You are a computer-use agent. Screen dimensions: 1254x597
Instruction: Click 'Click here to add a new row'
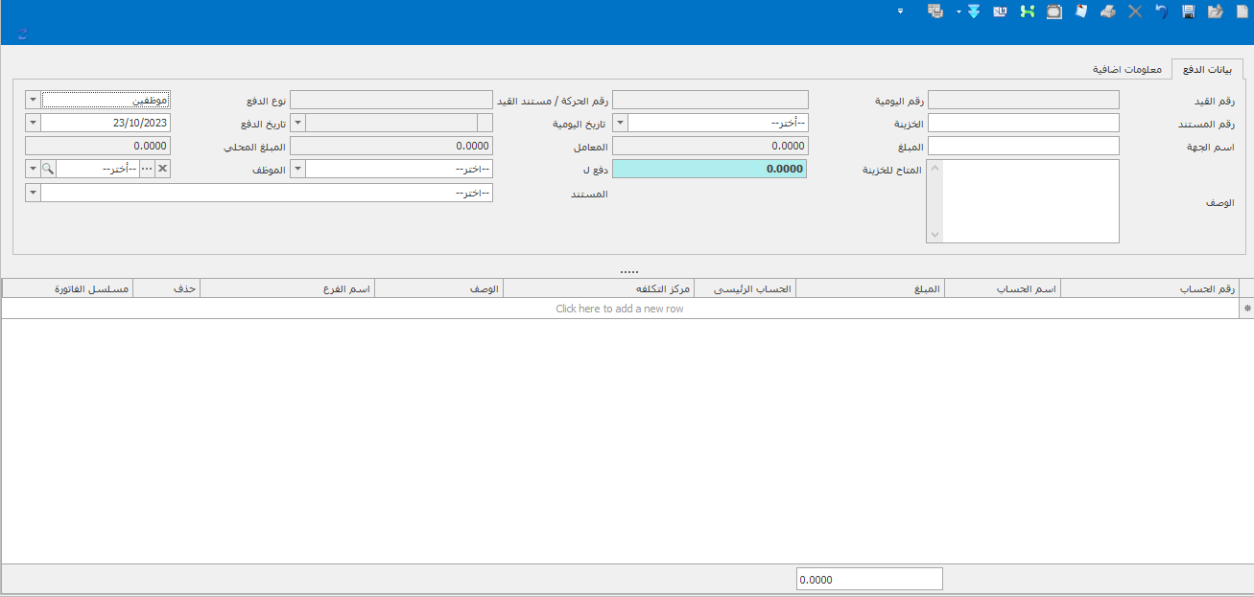tap(620, 309)
